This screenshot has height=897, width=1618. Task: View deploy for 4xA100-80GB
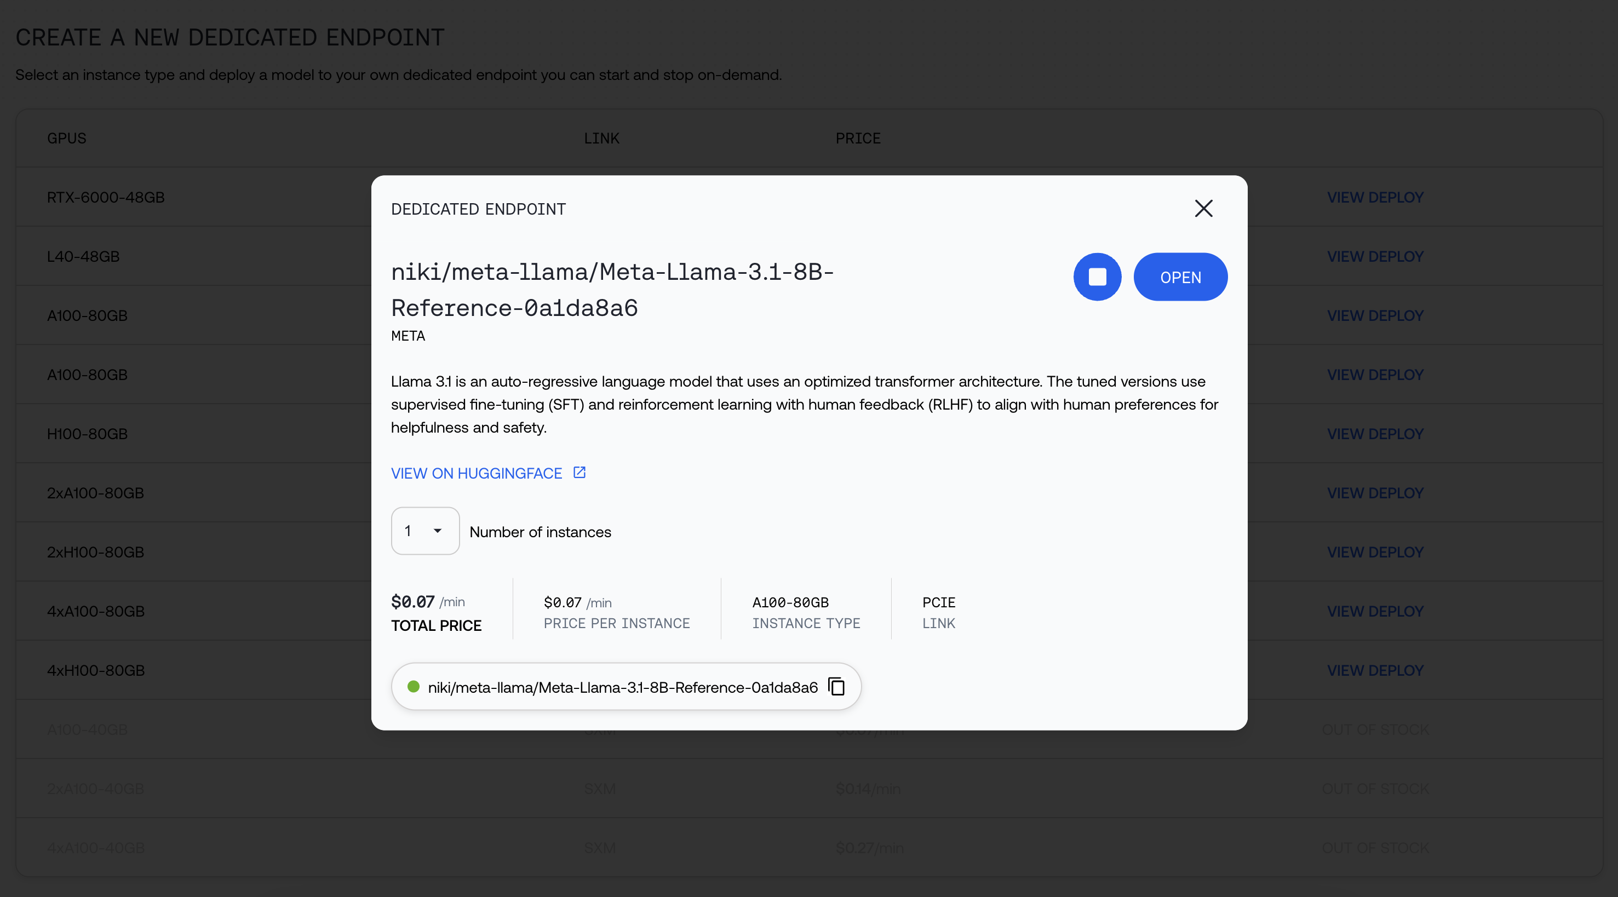tap(1375, 611)
